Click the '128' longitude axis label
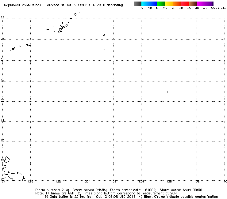227x199 pixels. (x=58, y=181)
